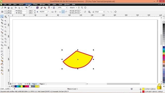This screenshot has width=165, height=93.
Task: Click the Import icon
Action: [x=42, y=8]
